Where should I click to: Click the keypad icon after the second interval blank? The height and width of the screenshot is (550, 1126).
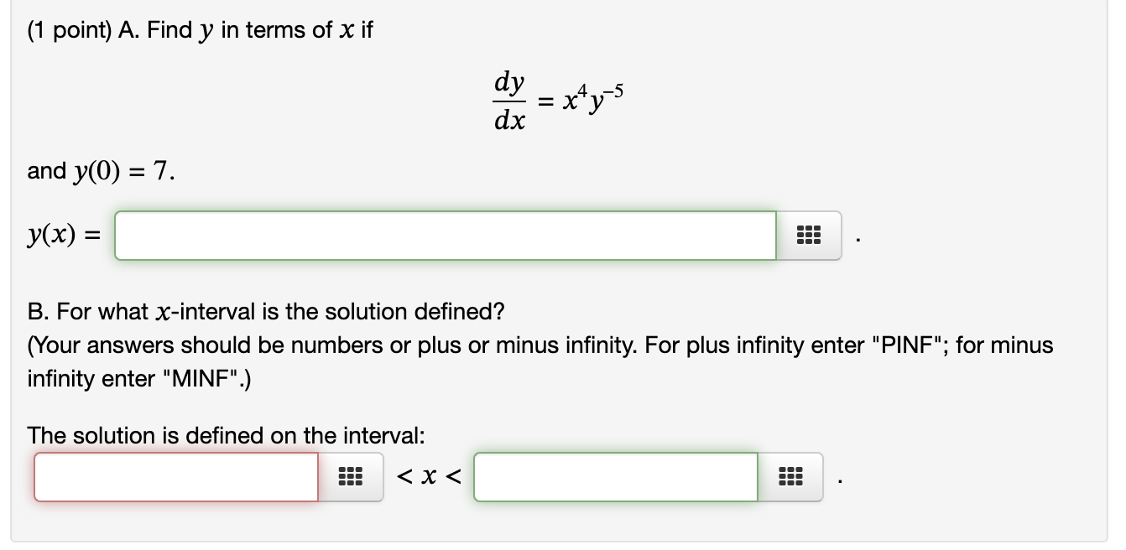click(790, 477)
